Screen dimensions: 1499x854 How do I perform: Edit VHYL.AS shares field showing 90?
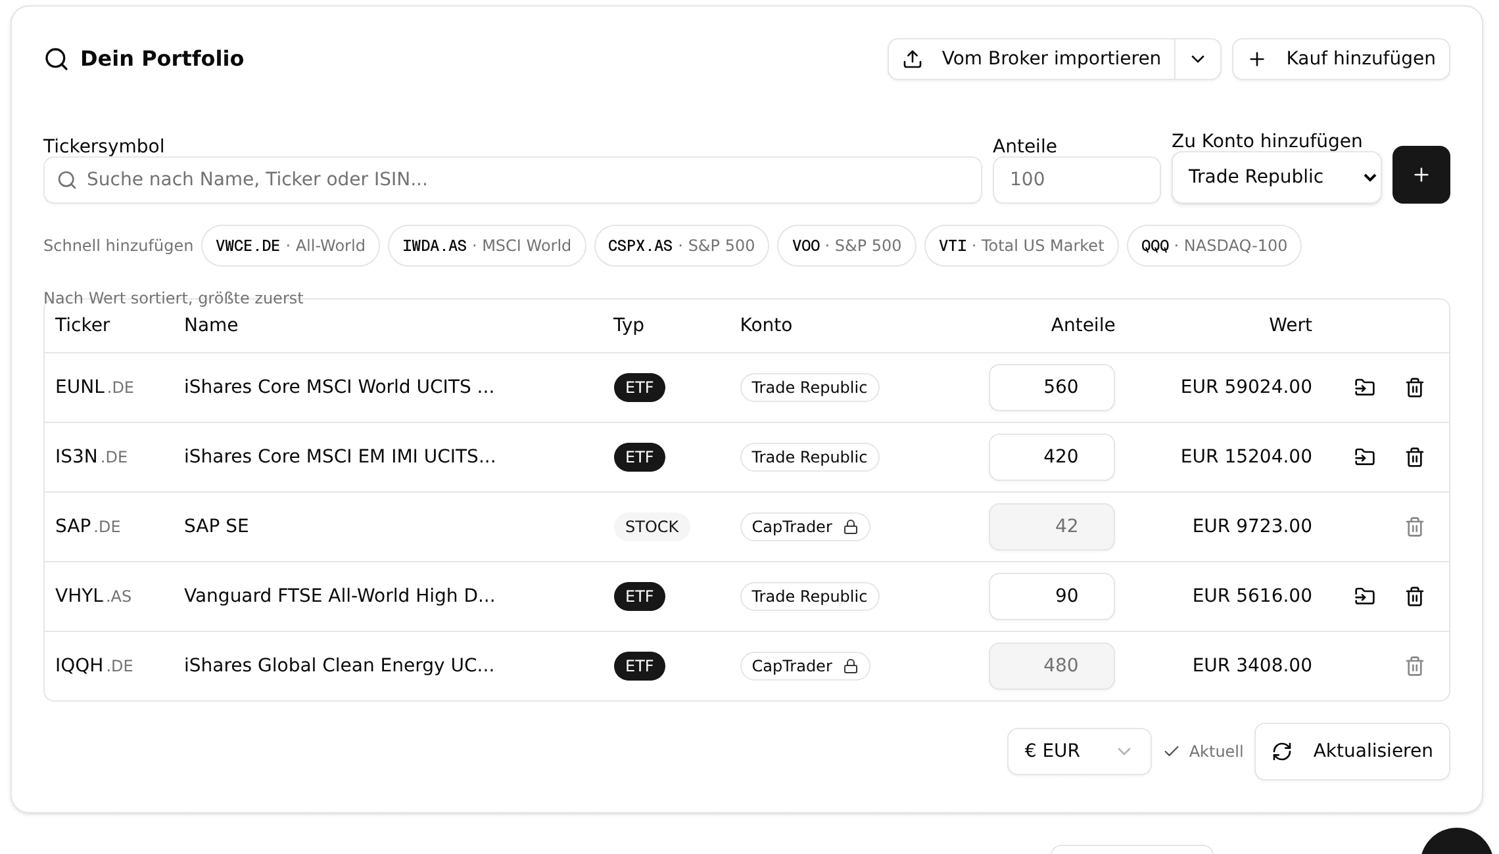[x=1052, y=596]
